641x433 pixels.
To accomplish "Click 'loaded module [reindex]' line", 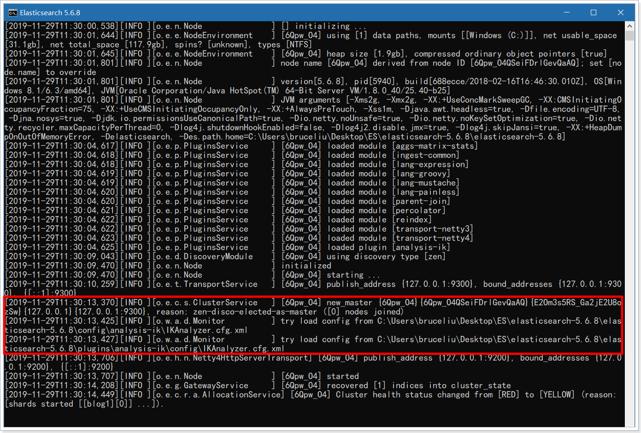I will (x=379, y=220).
